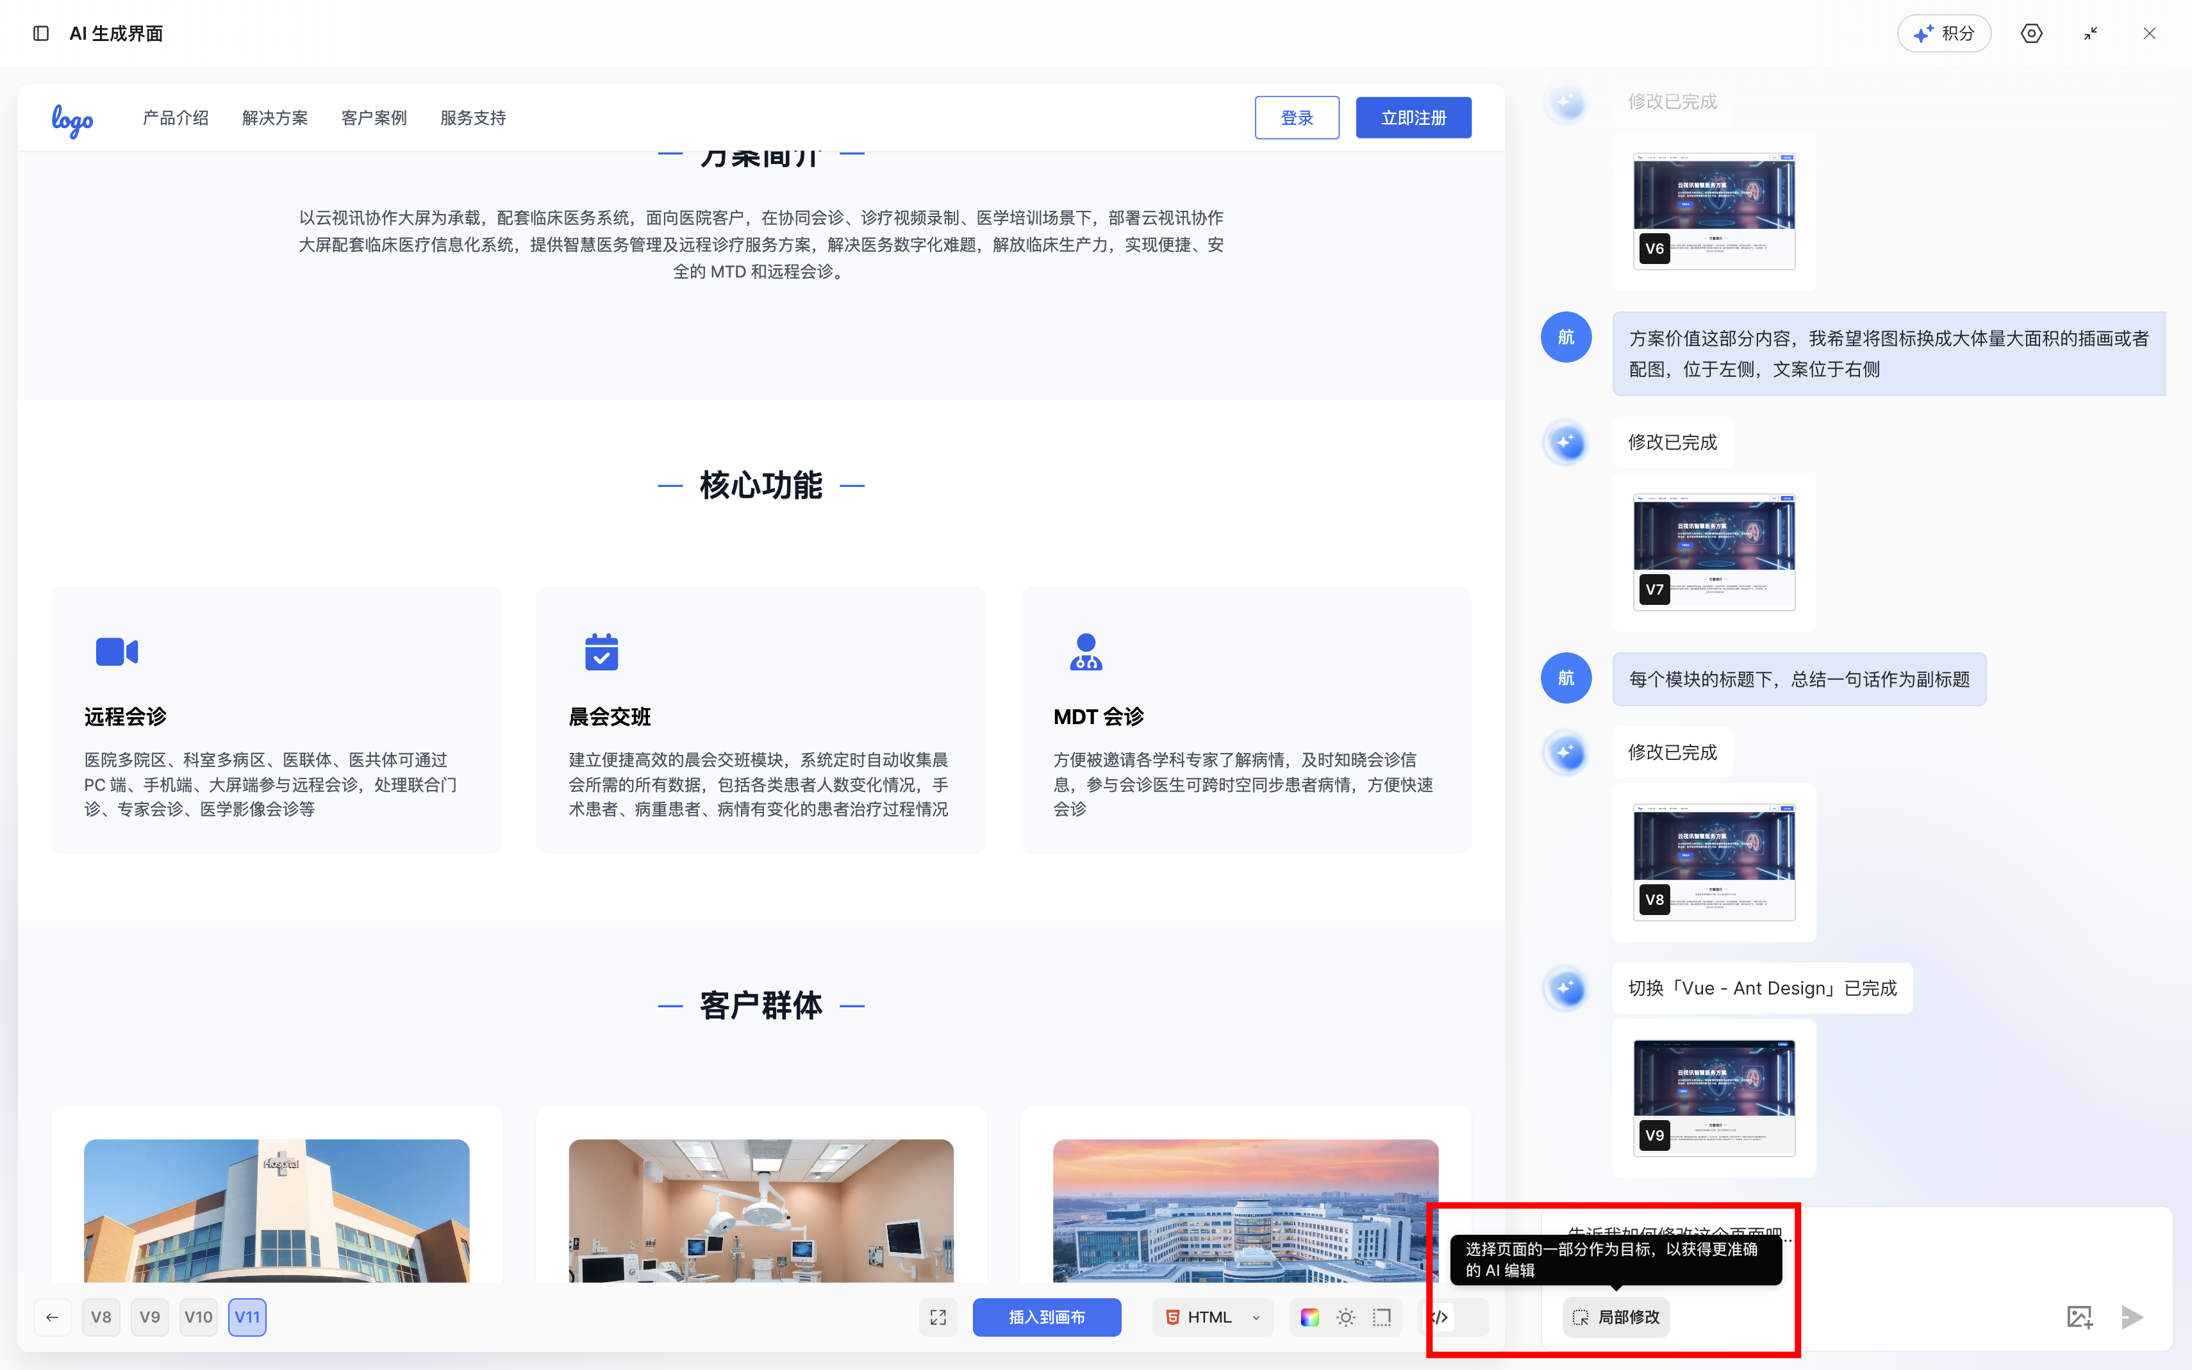This screenshot has width=2192, height=1370.
Task: Click 插入到画布 button
Action: [1047, 1317]
